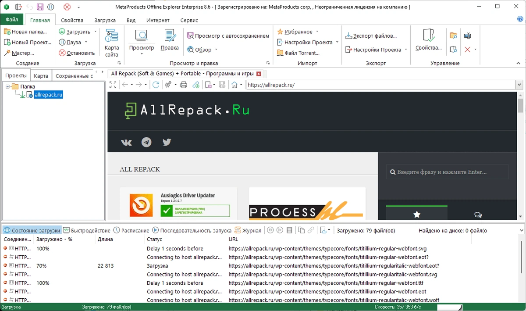Toggle full-screen browser view icon
The width and height of the screenshot is (526, 311).
click(113, 85)
